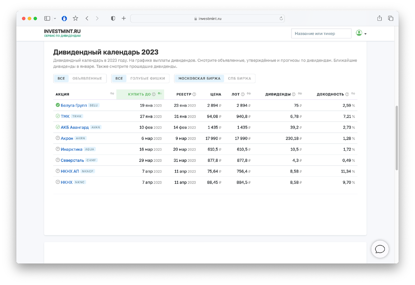Open the Белуга Групп stock link
The image size is (415, 285).
click(x=74, y=105)
